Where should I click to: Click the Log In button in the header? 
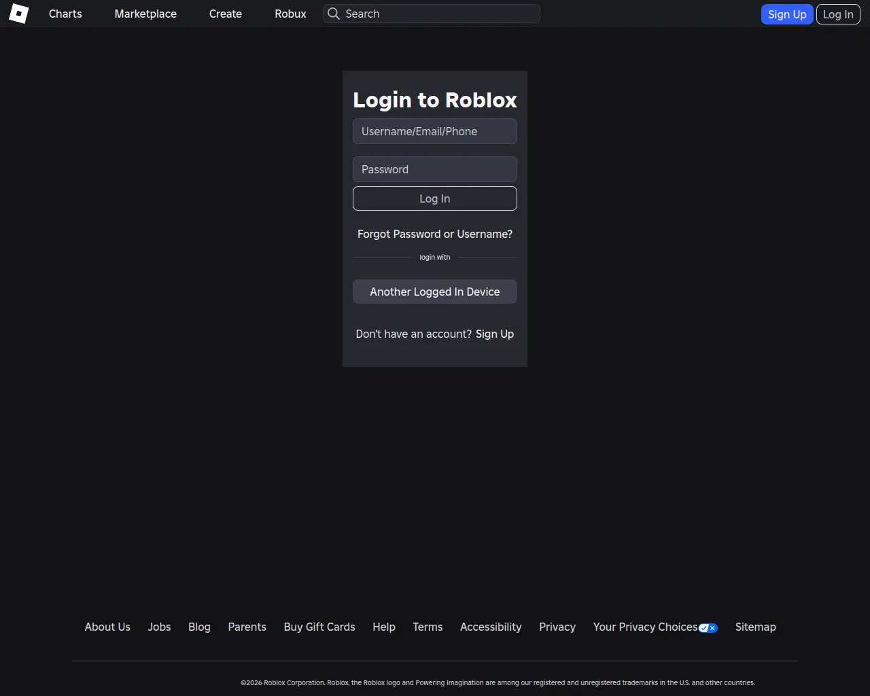coord(838,14)
